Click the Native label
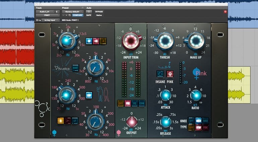The image size is (258, 142). (x=99, y=15)
